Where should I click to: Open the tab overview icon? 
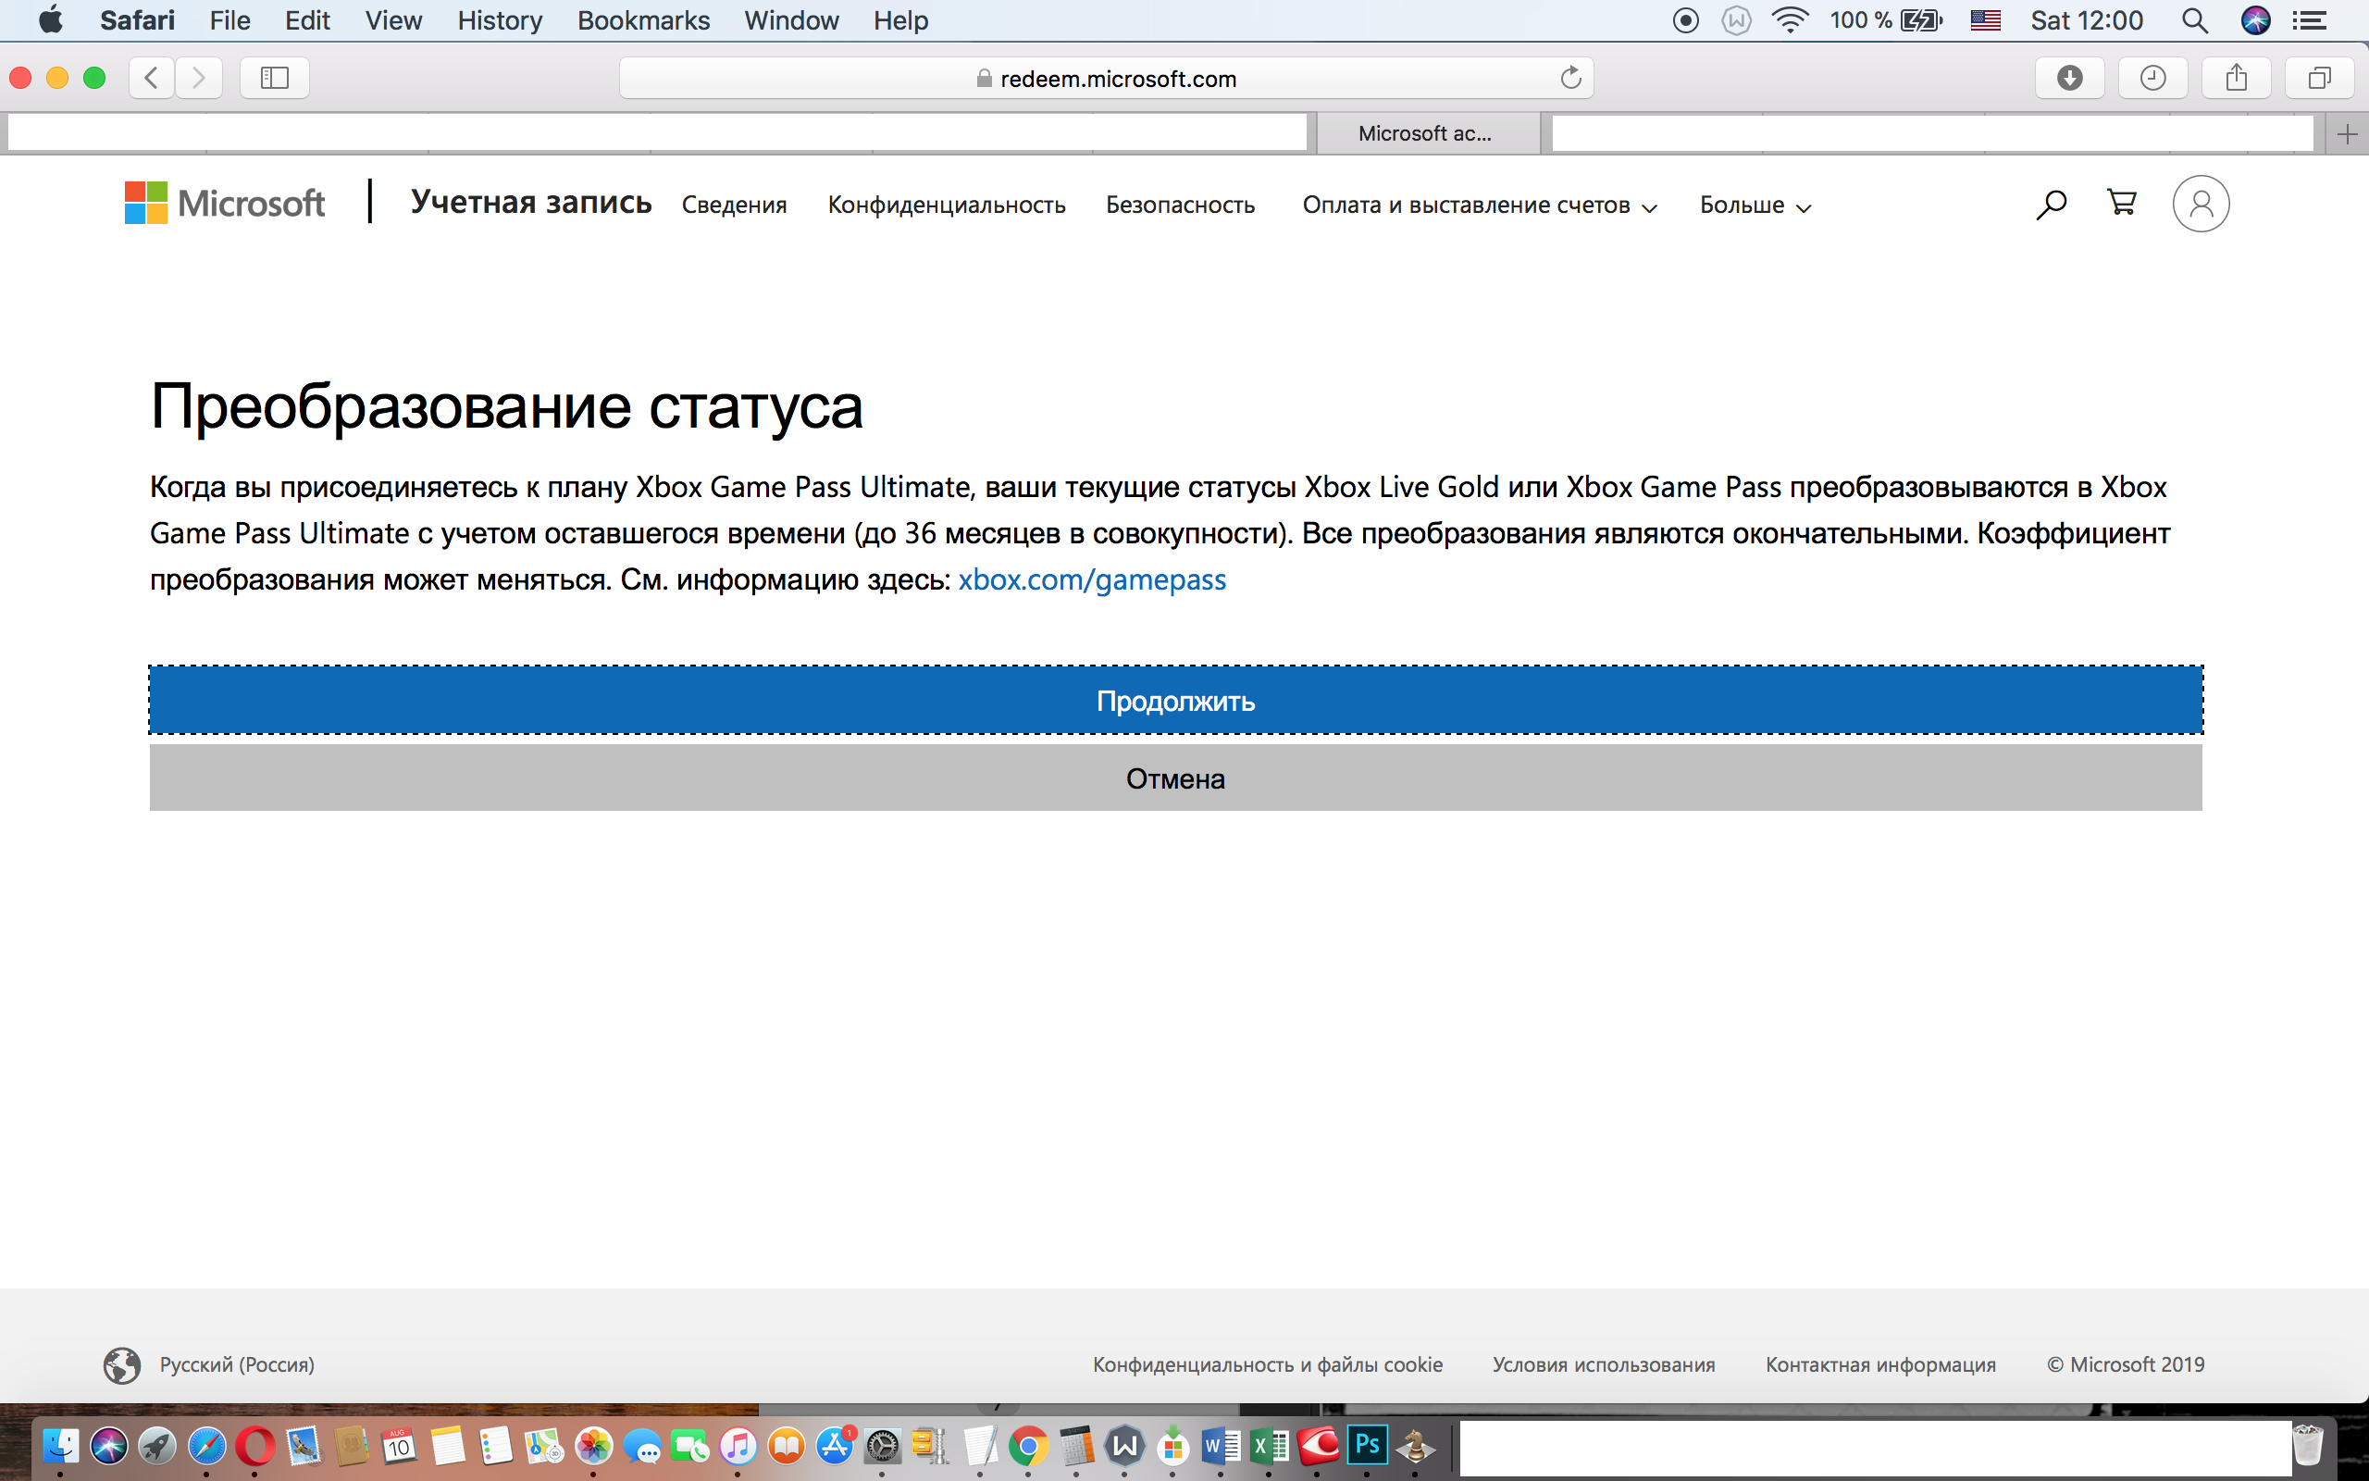point(2319,79)
